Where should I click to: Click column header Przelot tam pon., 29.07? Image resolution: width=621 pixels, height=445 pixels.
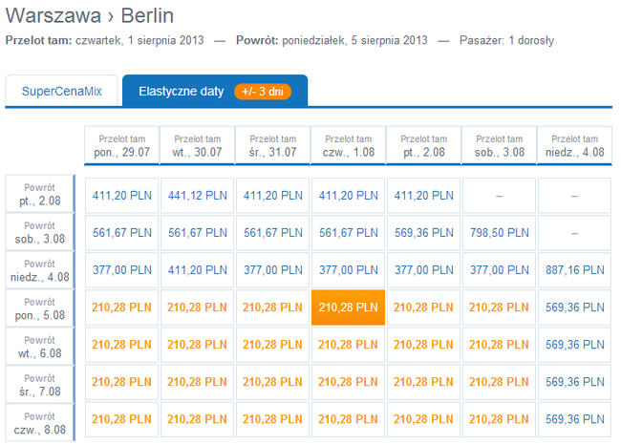point(121,145)
